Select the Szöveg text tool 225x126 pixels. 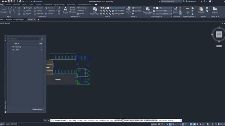65,10
